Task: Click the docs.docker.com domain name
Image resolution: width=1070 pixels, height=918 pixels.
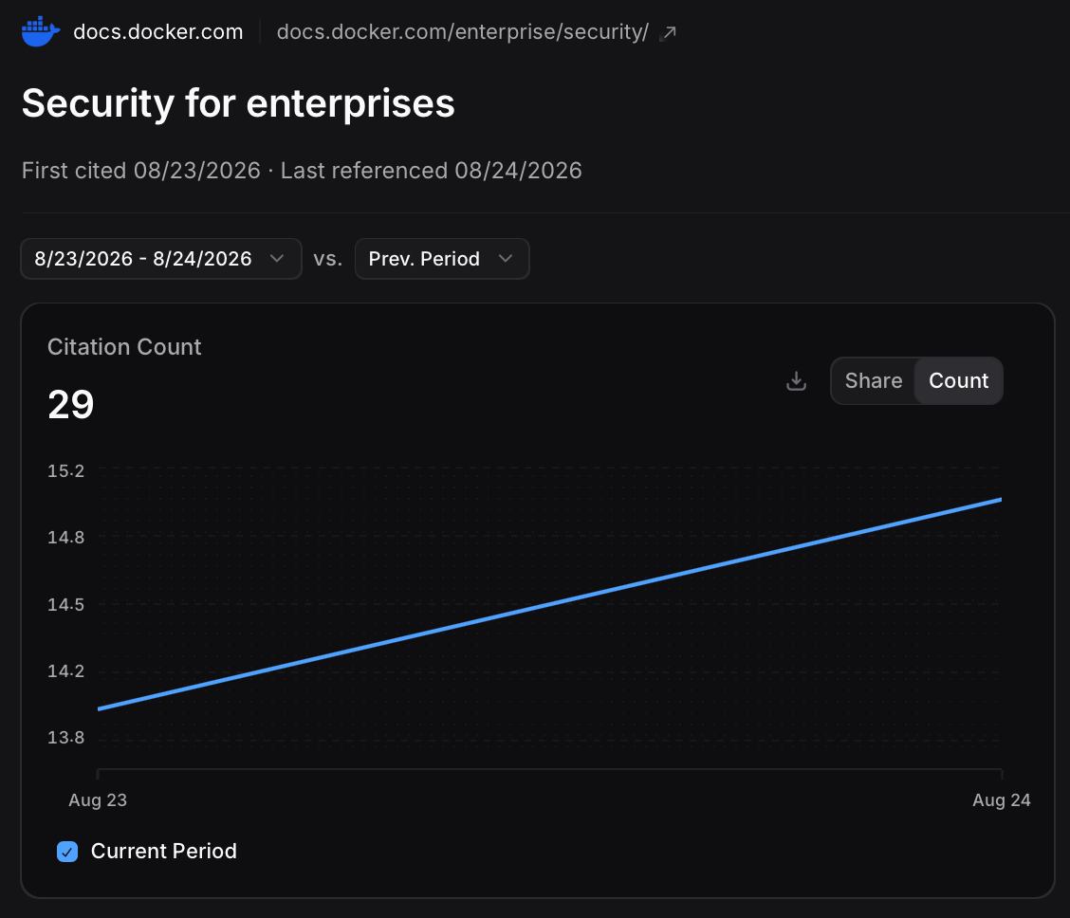Action: [157, 32]
